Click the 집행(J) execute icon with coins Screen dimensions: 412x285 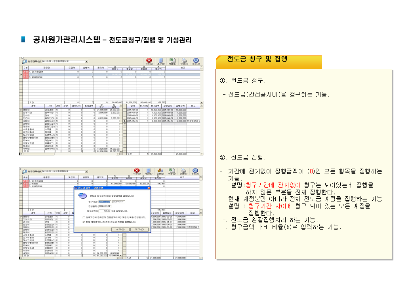pyautogui.click(x=160, y=171)
